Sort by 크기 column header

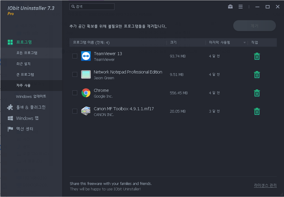pyautogui.click(x=173, y=42)
